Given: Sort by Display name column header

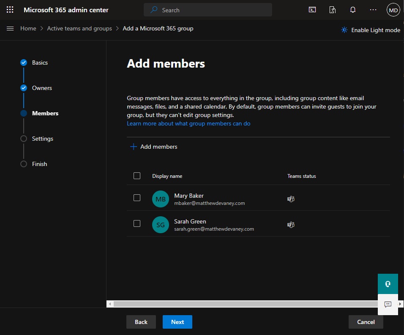Looking at the screenshot, I should click(167, 176).
